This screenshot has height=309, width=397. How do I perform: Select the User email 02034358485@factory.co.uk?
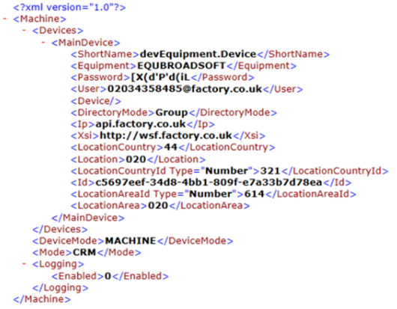[x=184, y=89]
